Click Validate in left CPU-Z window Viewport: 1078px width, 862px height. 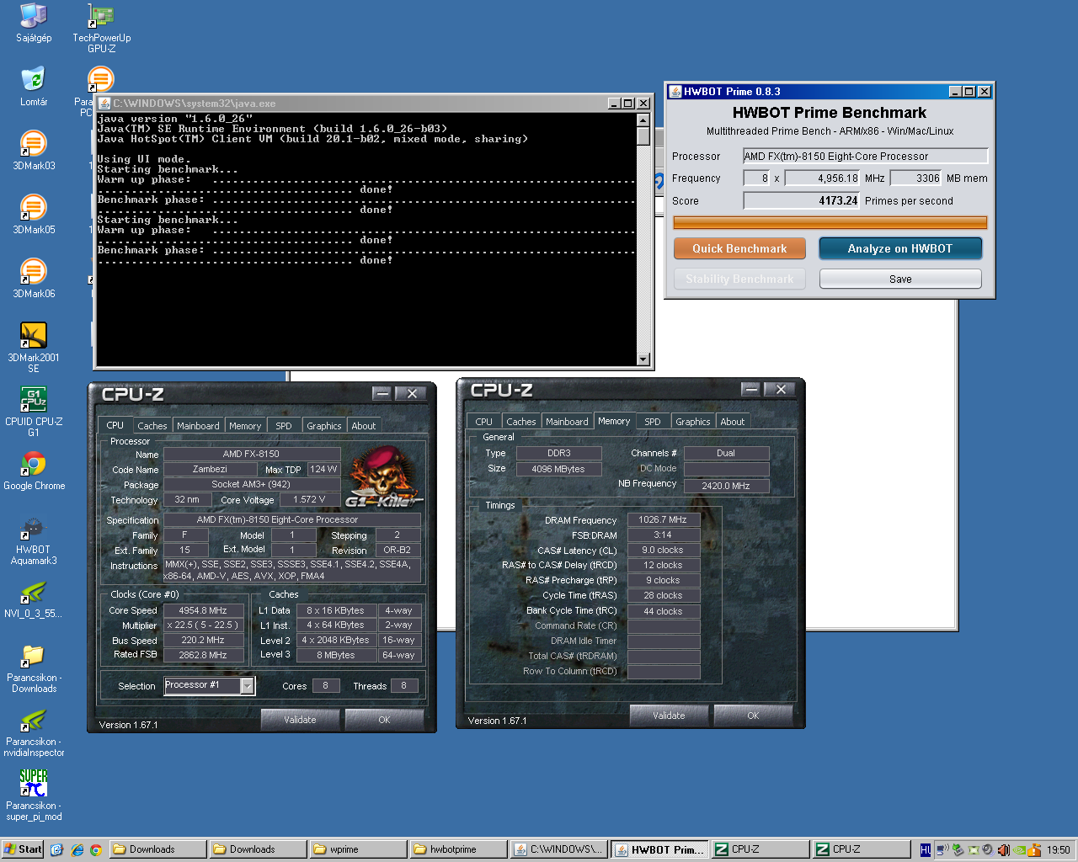coord(300,720)
